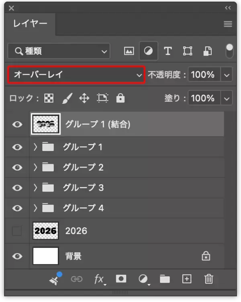Select the 背景 layer thumbnail
The width and height of the screenshot is (241, 302).
pos(46,256)
